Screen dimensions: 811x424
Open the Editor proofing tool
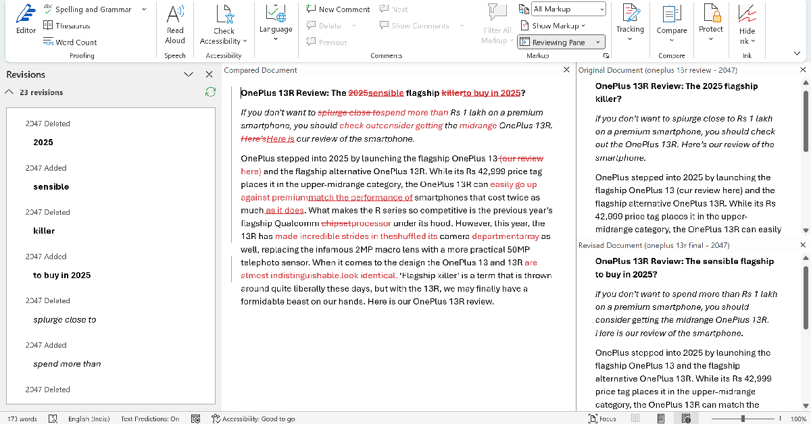click(x=26, y=20)
